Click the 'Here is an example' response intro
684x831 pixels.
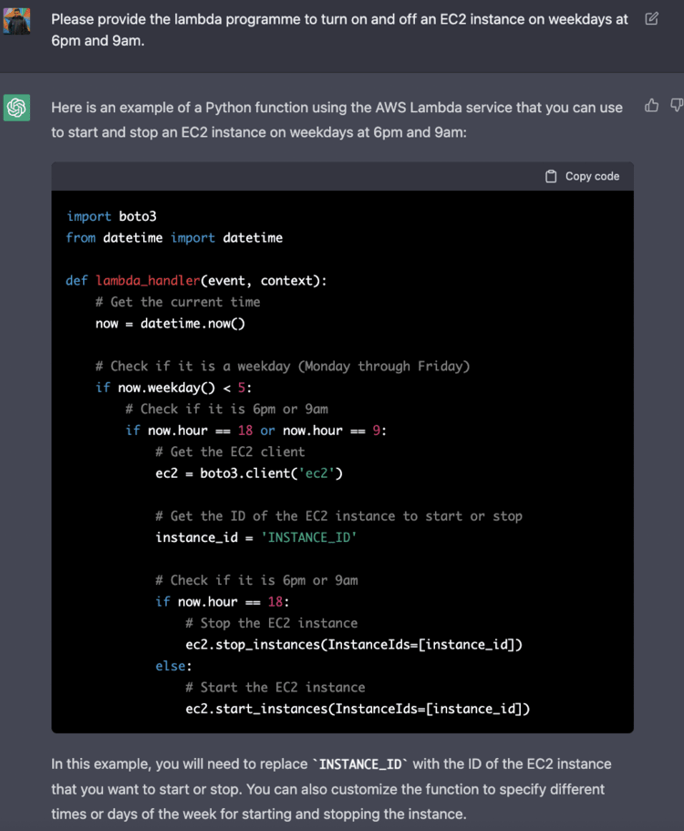337,119
